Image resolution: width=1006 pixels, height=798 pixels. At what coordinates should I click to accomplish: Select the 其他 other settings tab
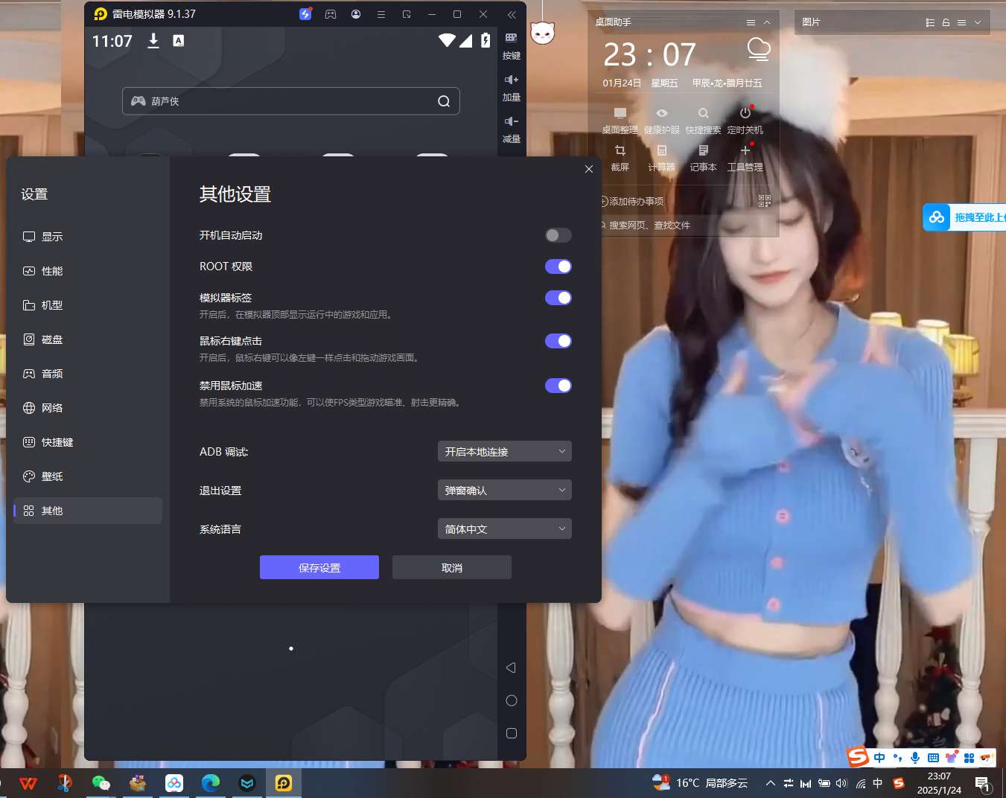coord(87,511)
